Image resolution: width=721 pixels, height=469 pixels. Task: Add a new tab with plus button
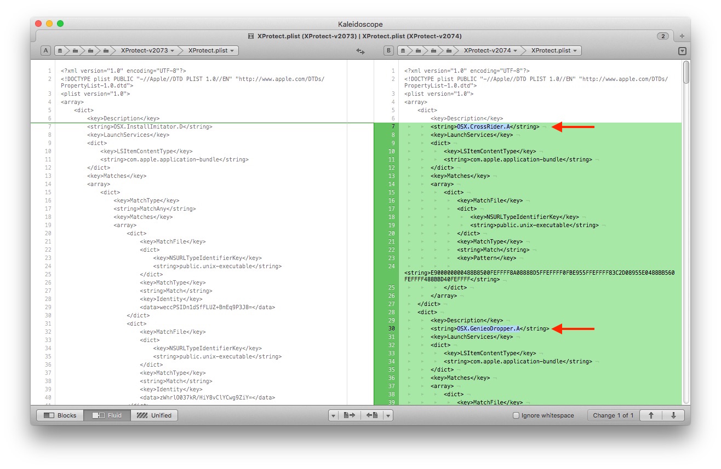(682, 36)
